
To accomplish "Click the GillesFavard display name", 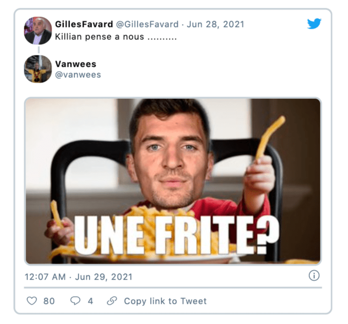I will coord(84,24).
